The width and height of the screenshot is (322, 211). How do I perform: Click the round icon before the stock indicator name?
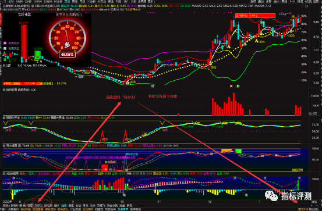click(x=33, y=6)
